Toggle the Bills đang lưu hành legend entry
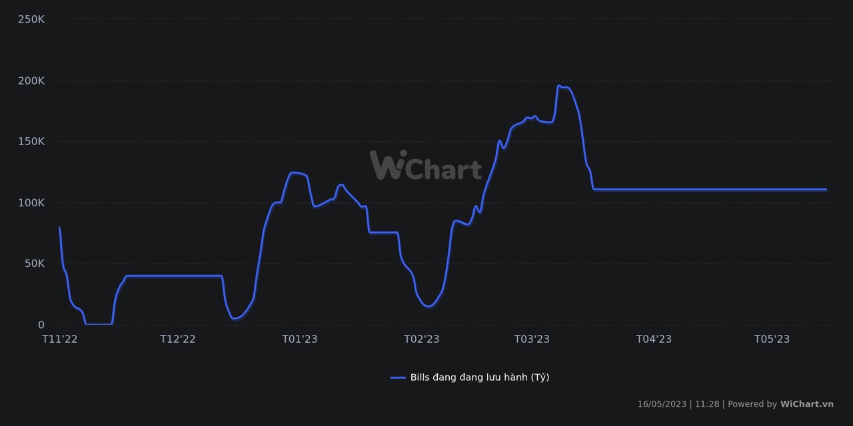 tap(479, 377)
